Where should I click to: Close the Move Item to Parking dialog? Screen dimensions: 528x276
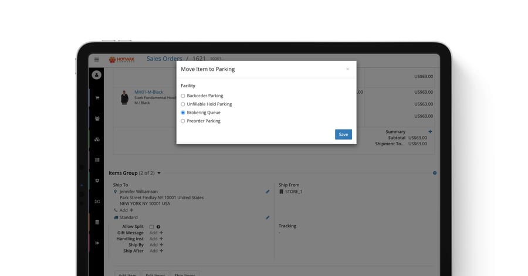(x=347, y=69)
